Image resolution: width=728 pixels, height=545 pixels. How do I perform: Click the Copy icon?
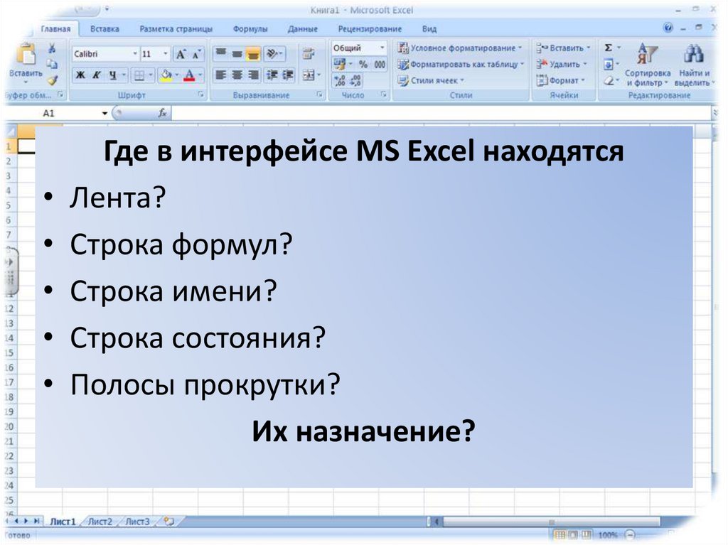[x=52, y=64]
